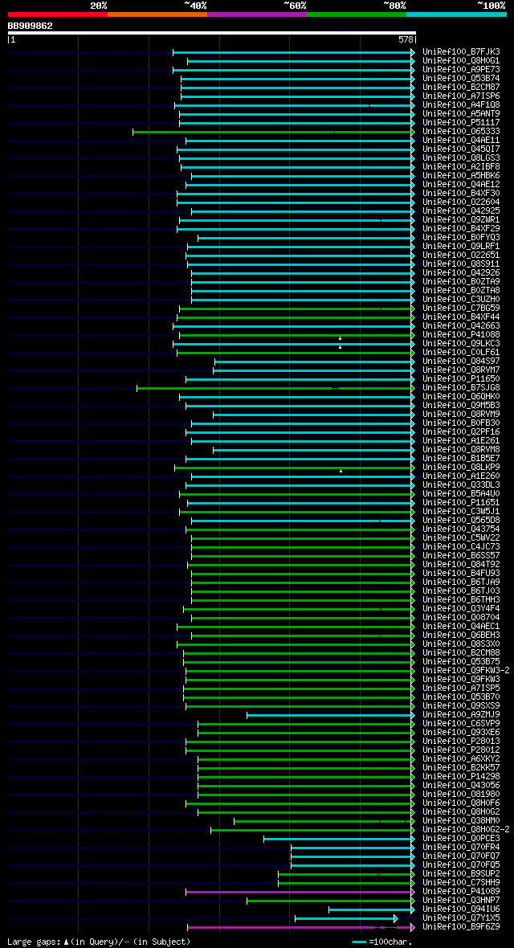Click the UniRef100_B4XF29 label
This screenshot has width=514, height=948.
[x=461, y=228]
